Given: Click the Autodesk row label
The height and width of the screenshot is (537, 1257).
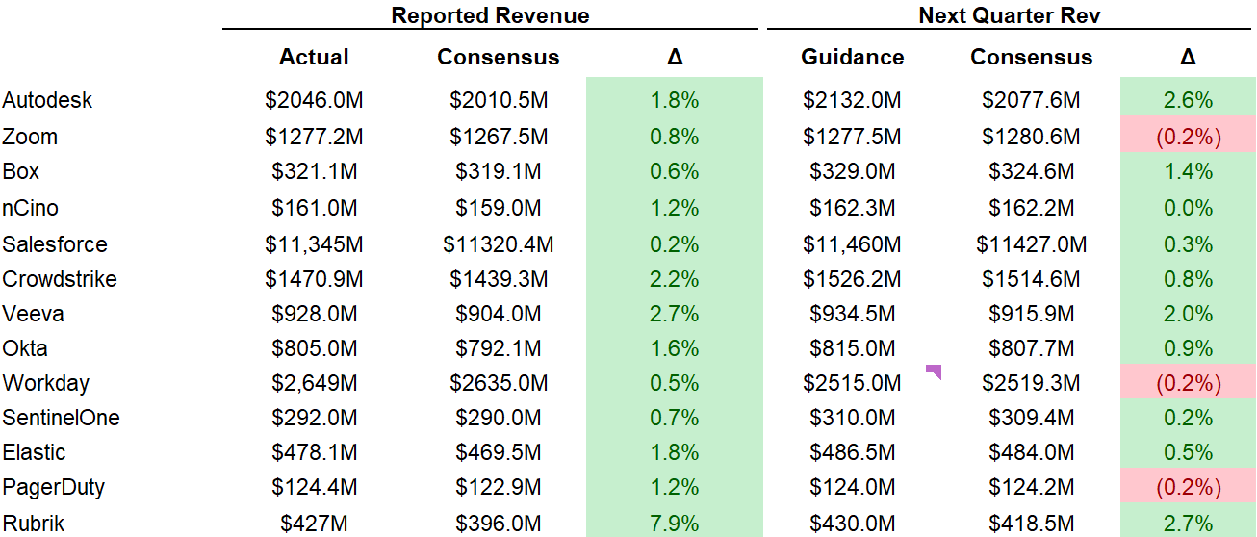Looking at the screenshot, I should (48, 100).
